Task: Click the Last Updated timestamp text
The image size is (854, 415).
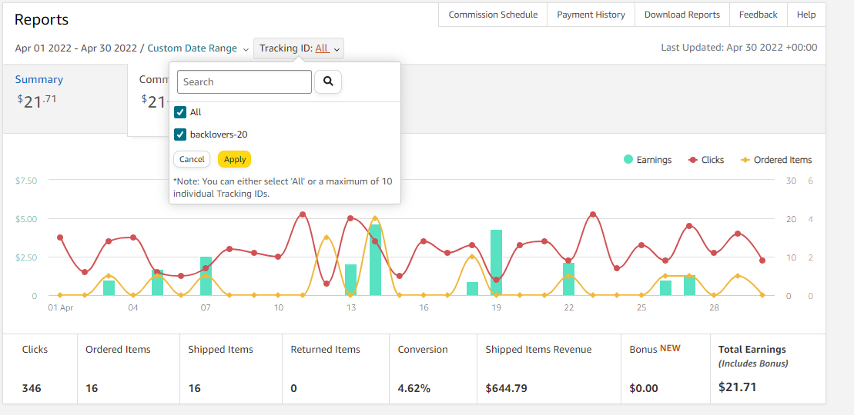Action: tap(739, 48)
